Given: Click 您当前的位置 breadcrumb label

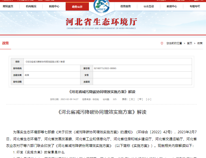Looking at the screenshot, I should pos(174,43).
